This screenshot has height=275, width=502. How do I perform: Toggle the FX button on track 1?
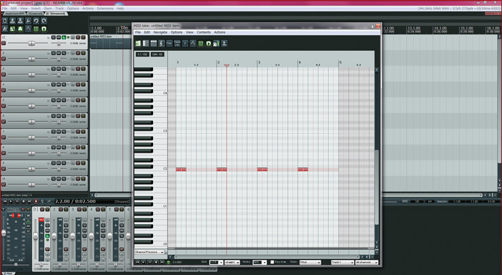(x=63, y=38)
